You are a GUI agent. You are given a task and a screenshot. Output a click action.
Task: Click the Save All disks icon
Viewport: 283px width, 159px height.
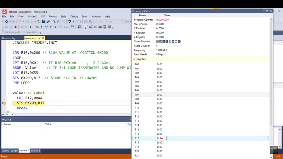(x=48, y=22)
